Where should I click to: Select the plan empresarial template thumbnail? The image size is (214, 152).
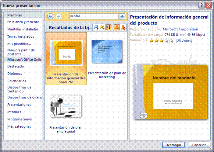[x=66, y=106]
